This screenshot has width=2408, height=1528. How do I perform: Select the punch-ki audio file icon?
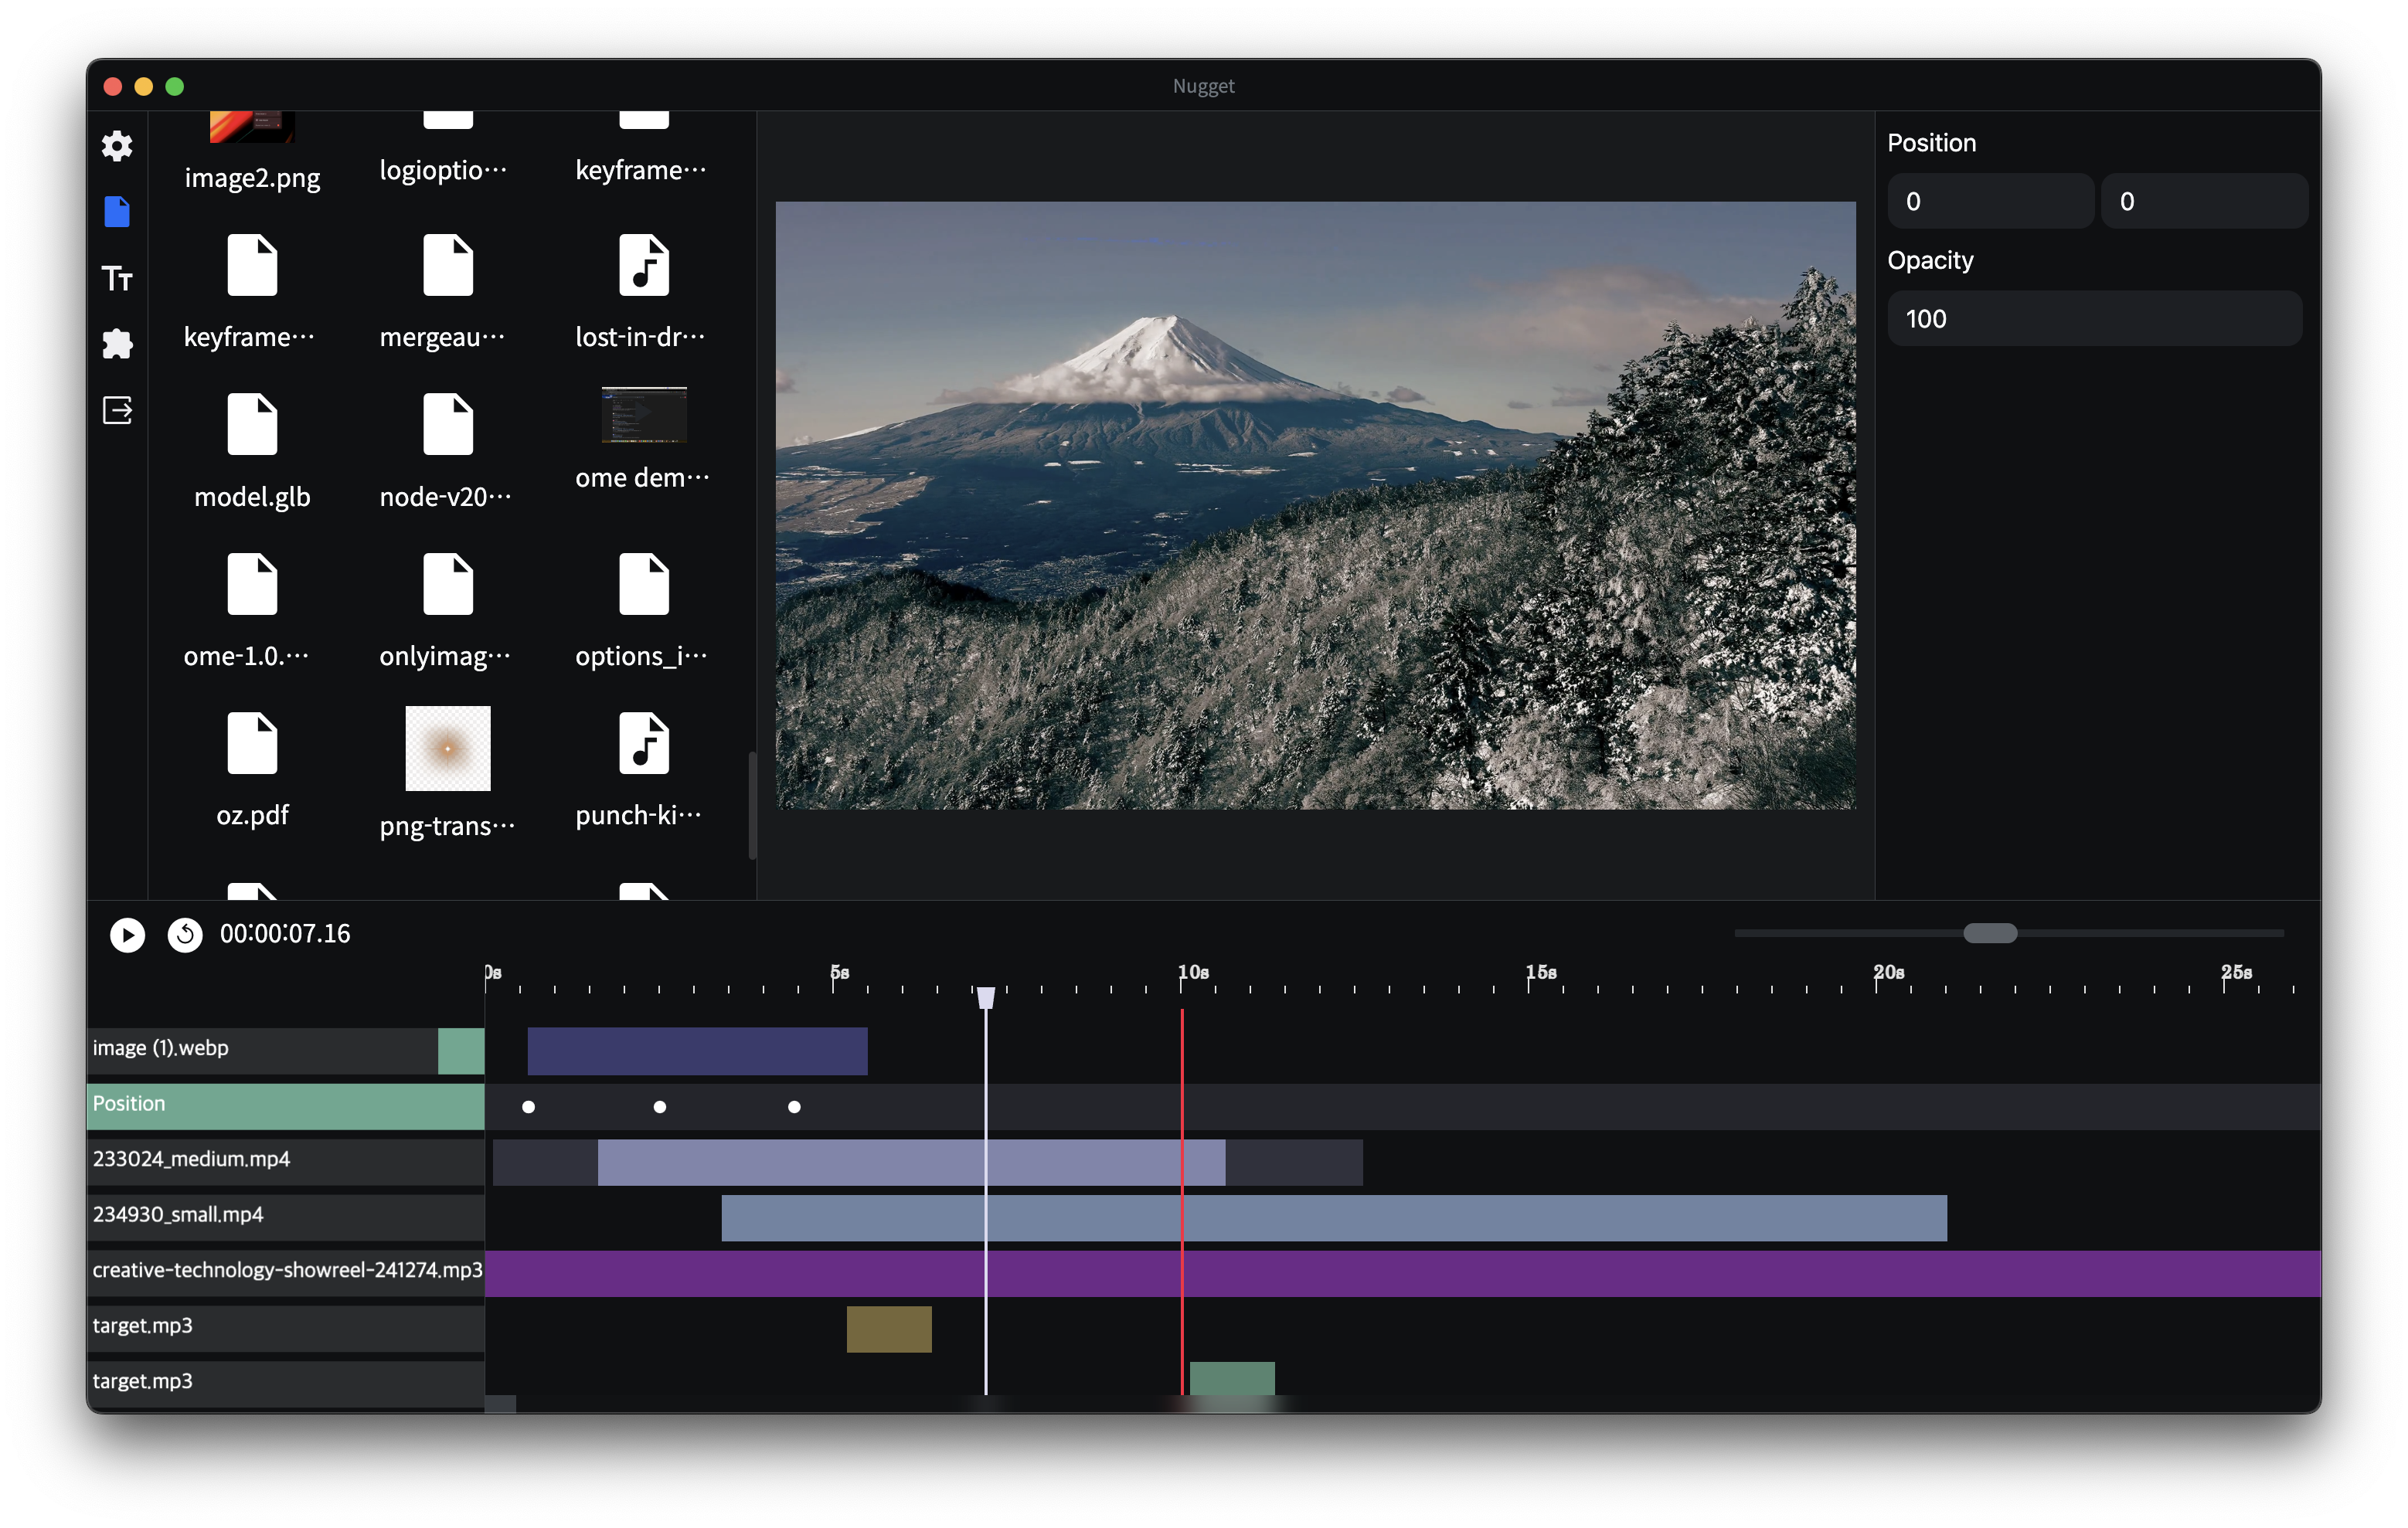pos(643,743)
